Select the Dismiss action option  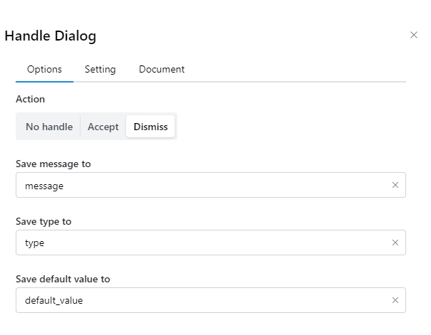coord(150,127)
